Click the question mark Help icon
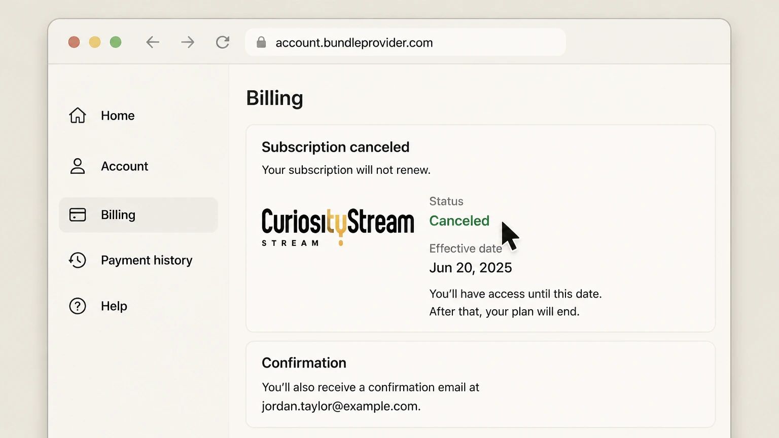 [78, 306]
